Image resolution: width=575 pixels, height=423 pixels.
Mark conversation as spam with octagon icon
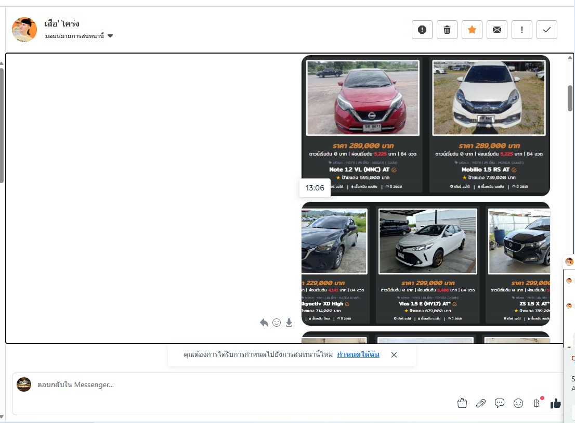(422, 30)
